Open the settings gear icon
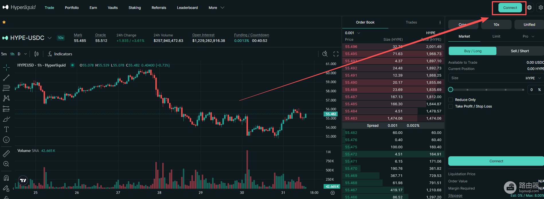Viewport: 544px width, 199px height. pyautogui.click(x=541, y=7)
